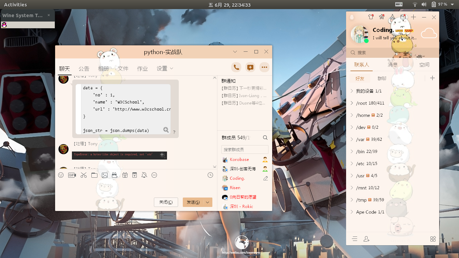Click the keyboard input indicator in top bar
Image resolution: width=459 pixels, height=258 pixels.
coord(399,4)
